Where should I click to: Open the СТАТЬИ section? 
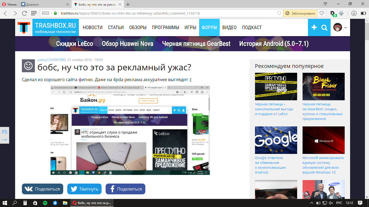(116, 27)
